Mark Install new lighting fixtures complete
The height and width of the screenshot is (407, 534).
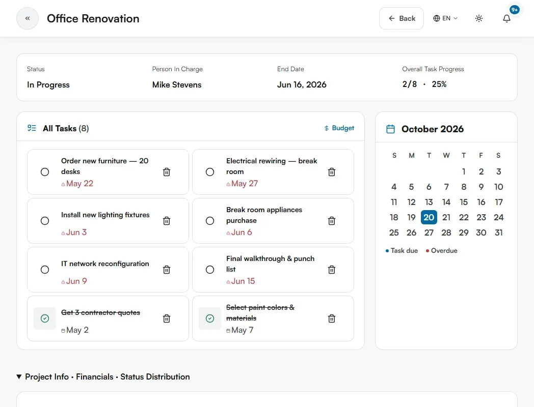[x=45, y=221]
